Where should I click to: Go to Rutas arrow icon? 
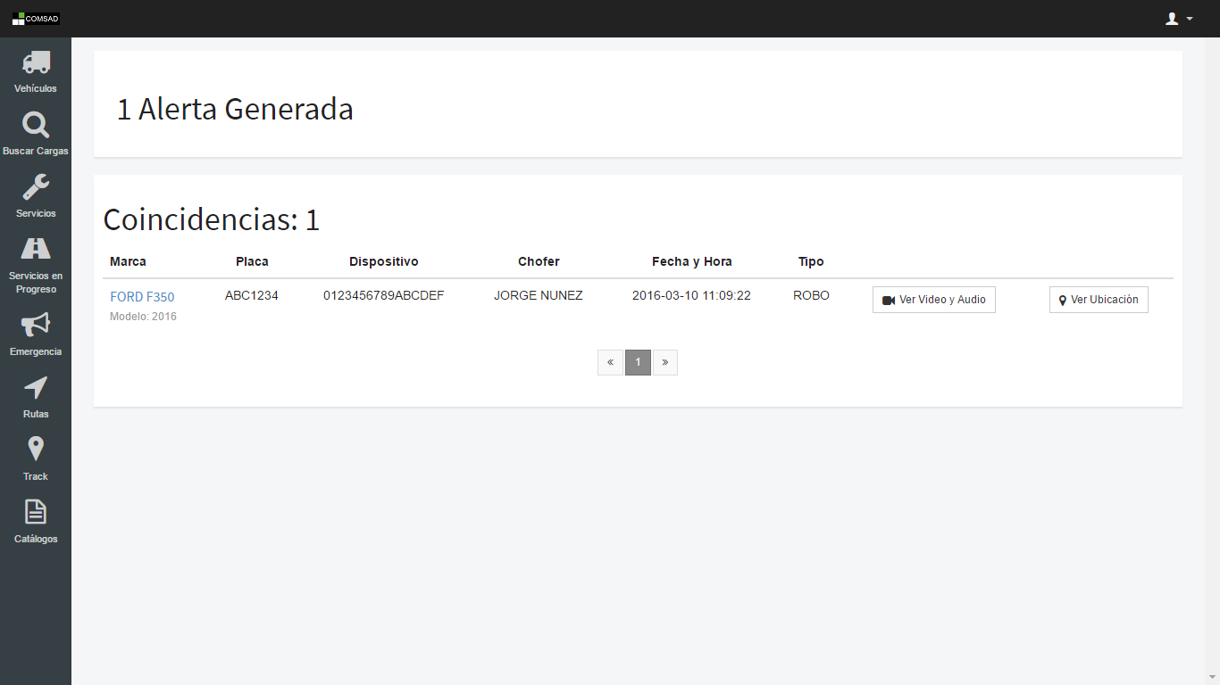click(36, 388)
